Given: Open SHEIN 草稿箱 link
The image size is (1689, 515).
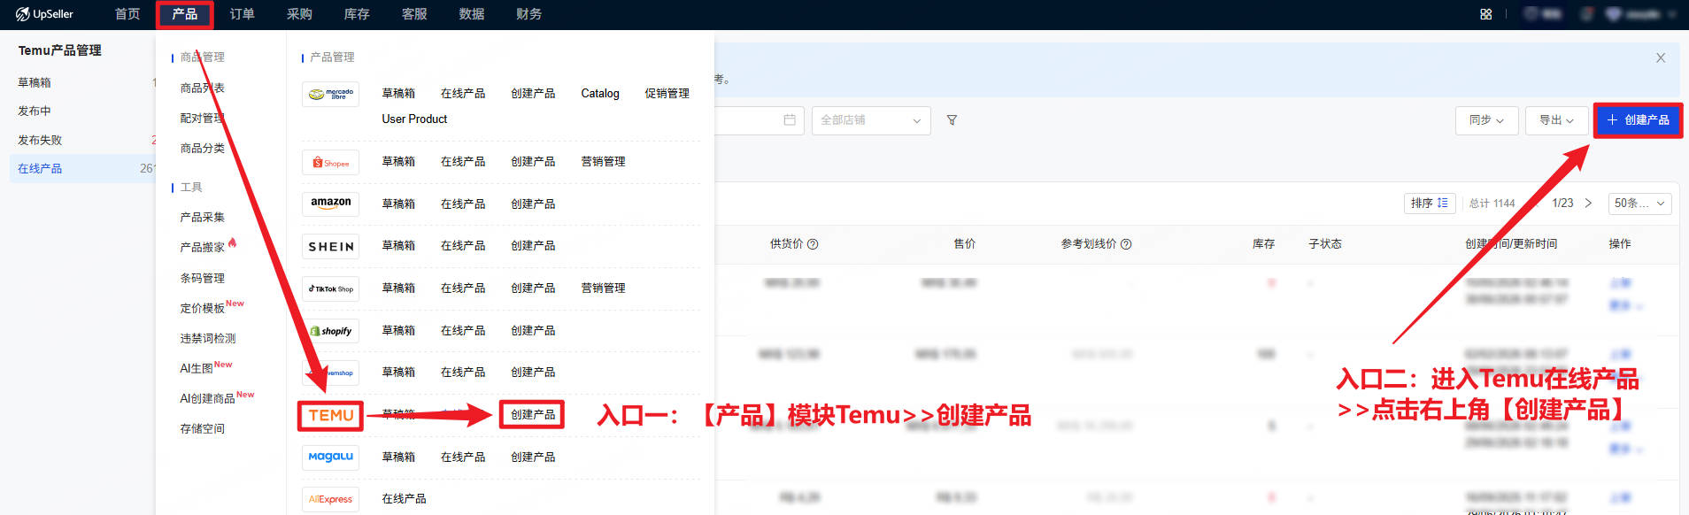Looking at the screenshot, I should point(398,246).
